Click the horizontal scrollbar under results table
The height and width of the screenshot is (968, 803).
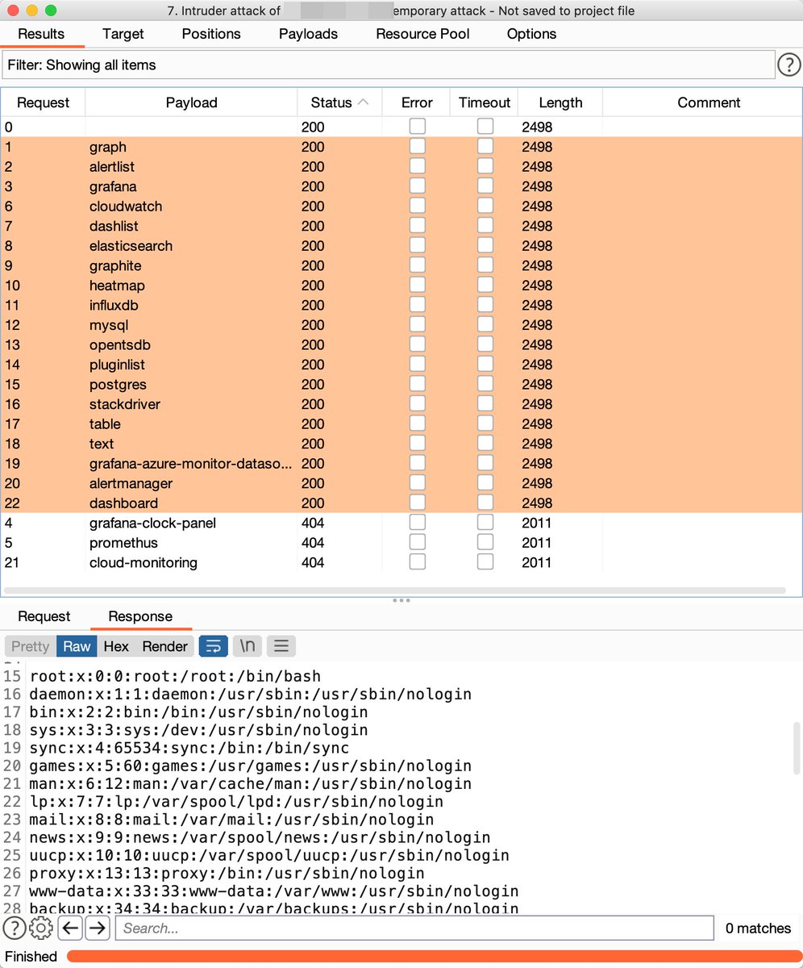point(395,590)
